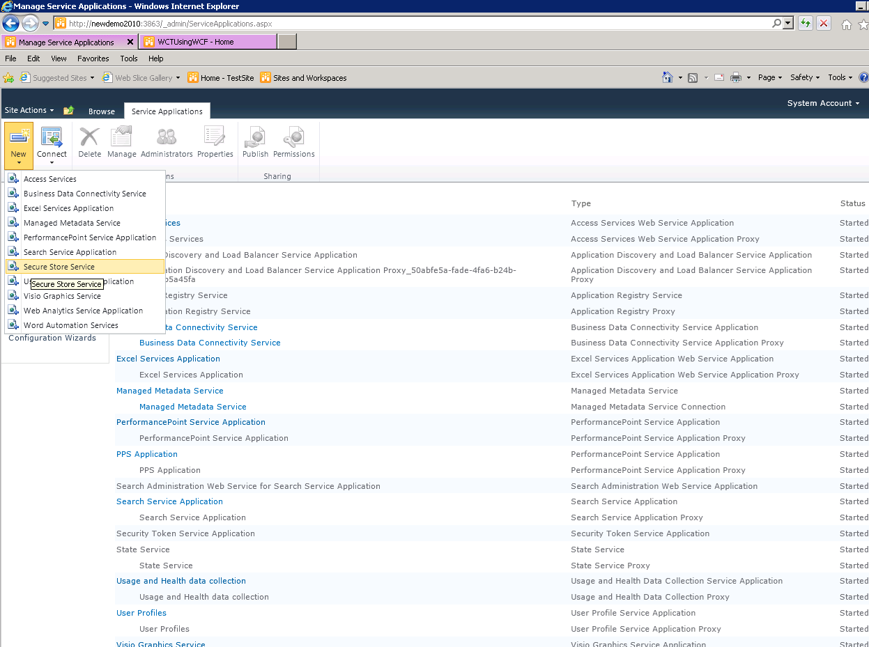
Task: Open a new blank browser tab
Action: click(286, 42)
